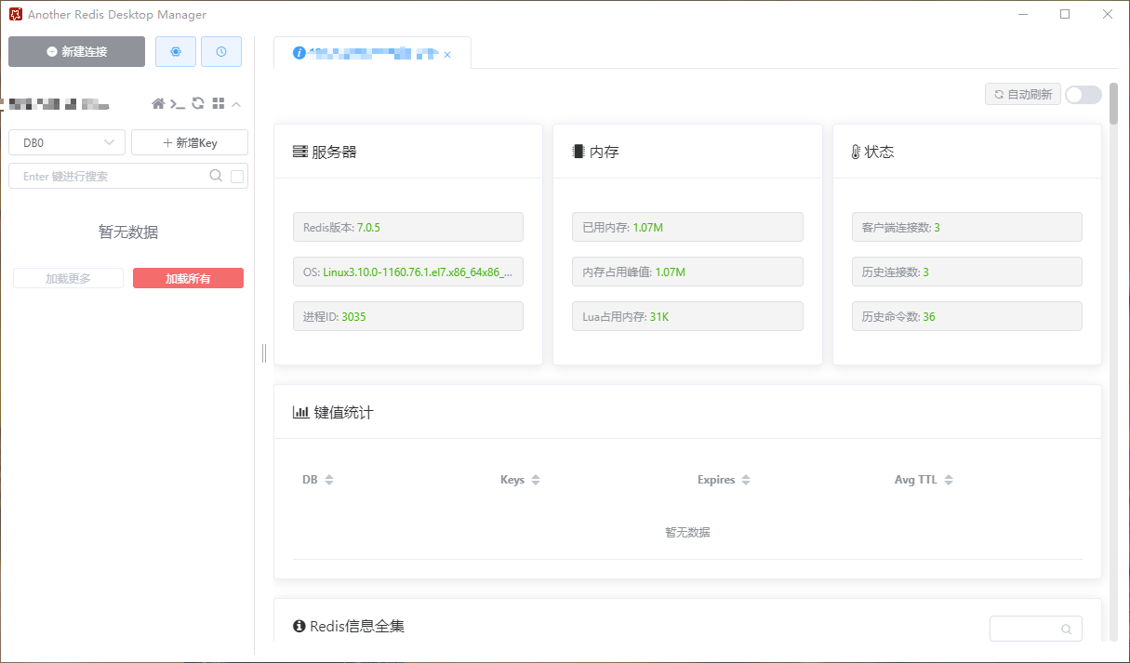Open the Redis console terminal icon
The image size is (1130, 663).
(x=178, y=103)
